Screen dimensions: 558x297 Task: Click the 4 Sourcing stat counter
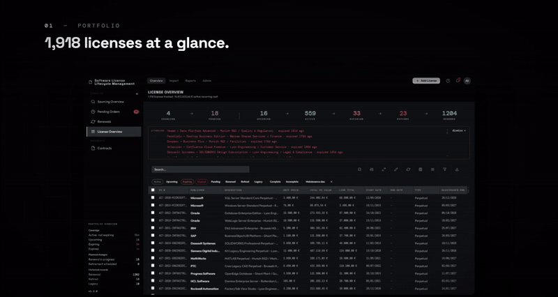tap(168, 115)
